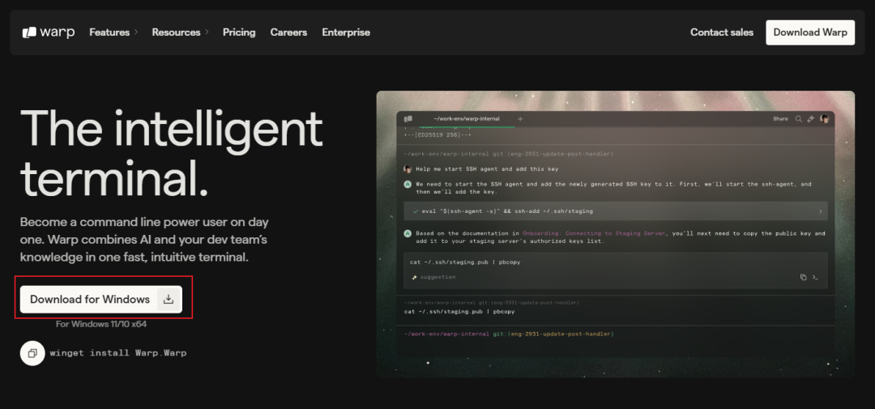
Task: Open the Resources menu
Action: pos(176,32)
